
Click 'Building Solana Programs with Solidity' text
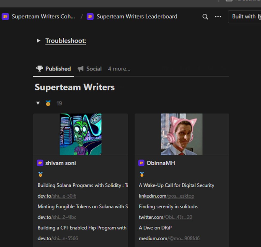[x=83, y=185]
